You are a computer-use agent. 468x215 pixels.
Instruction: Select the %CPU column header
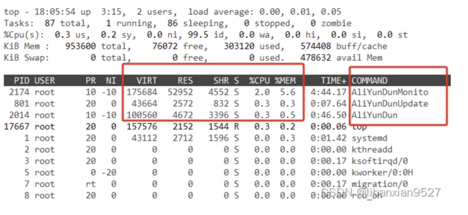point(260,80)
